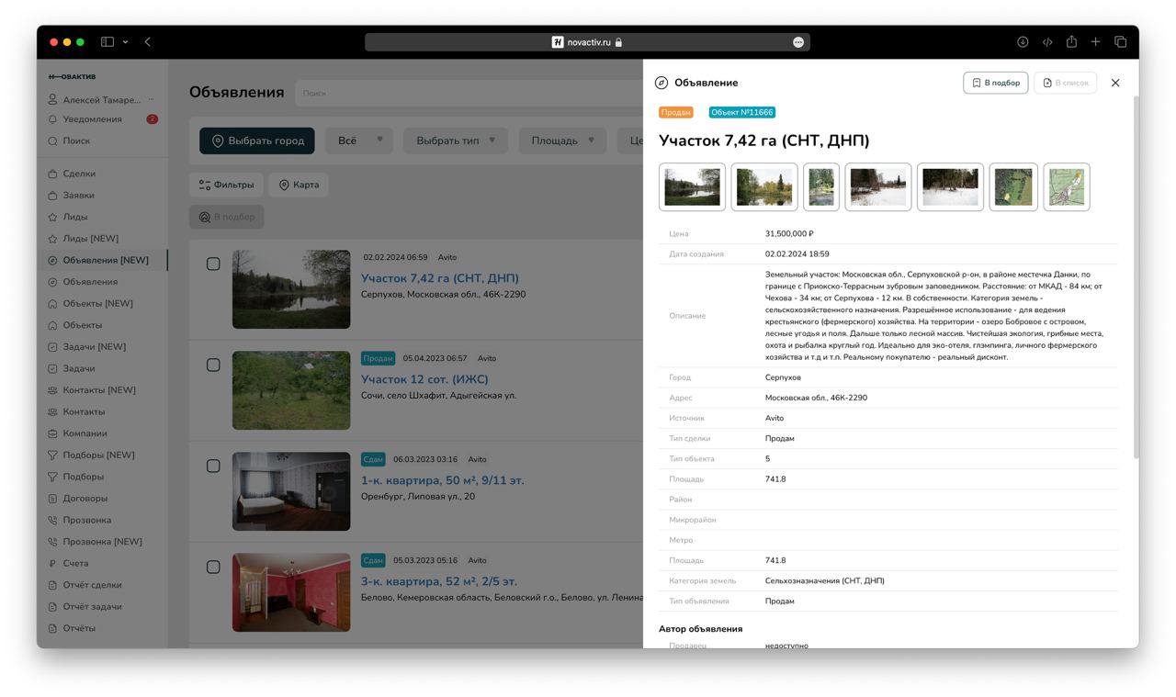Open the first lake photo thumbnail in the panel

coord(692,187)
